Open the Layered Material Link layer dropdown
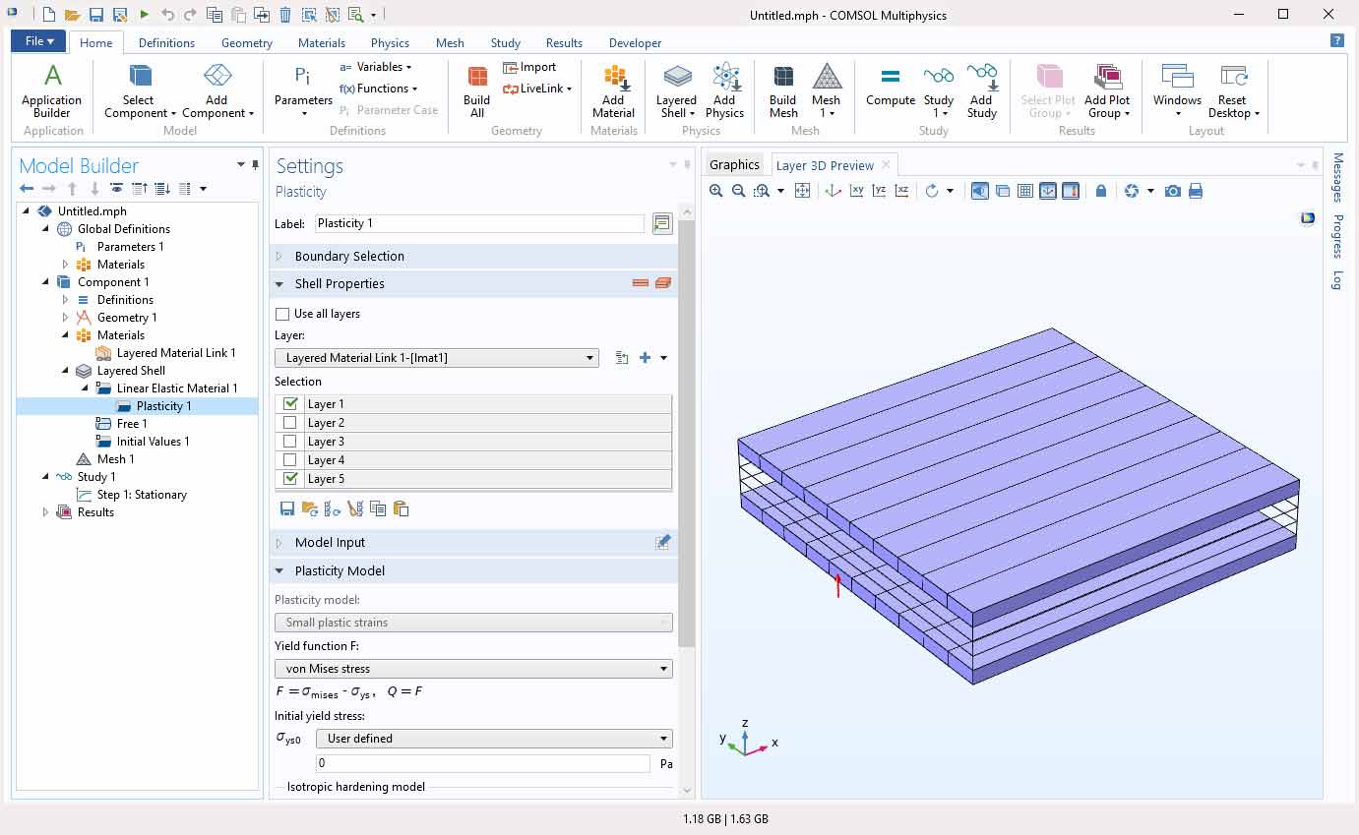This screenshot has height=835, width=1359. (x=437, y=358)
